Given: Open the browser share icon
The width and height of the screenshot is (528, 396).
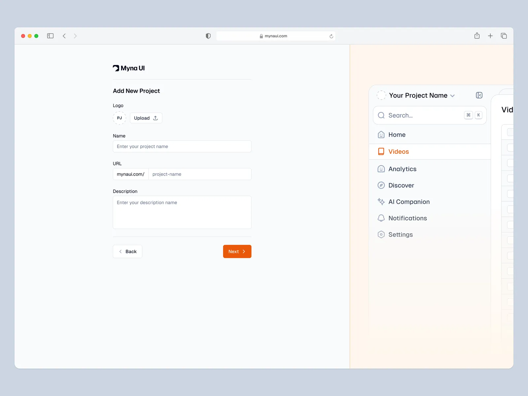Looking at the screenshot, I should pyautogui.click(x=477, y=36).
